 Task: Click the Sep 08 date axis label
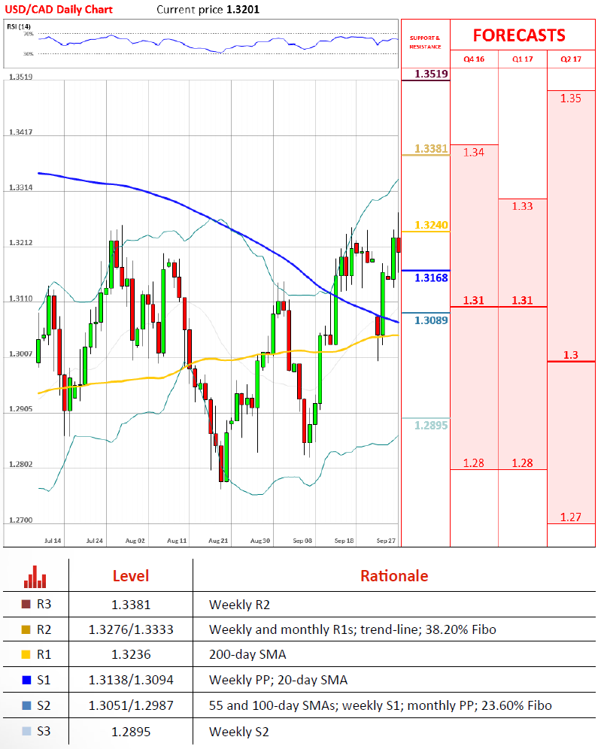click(302, 541)
